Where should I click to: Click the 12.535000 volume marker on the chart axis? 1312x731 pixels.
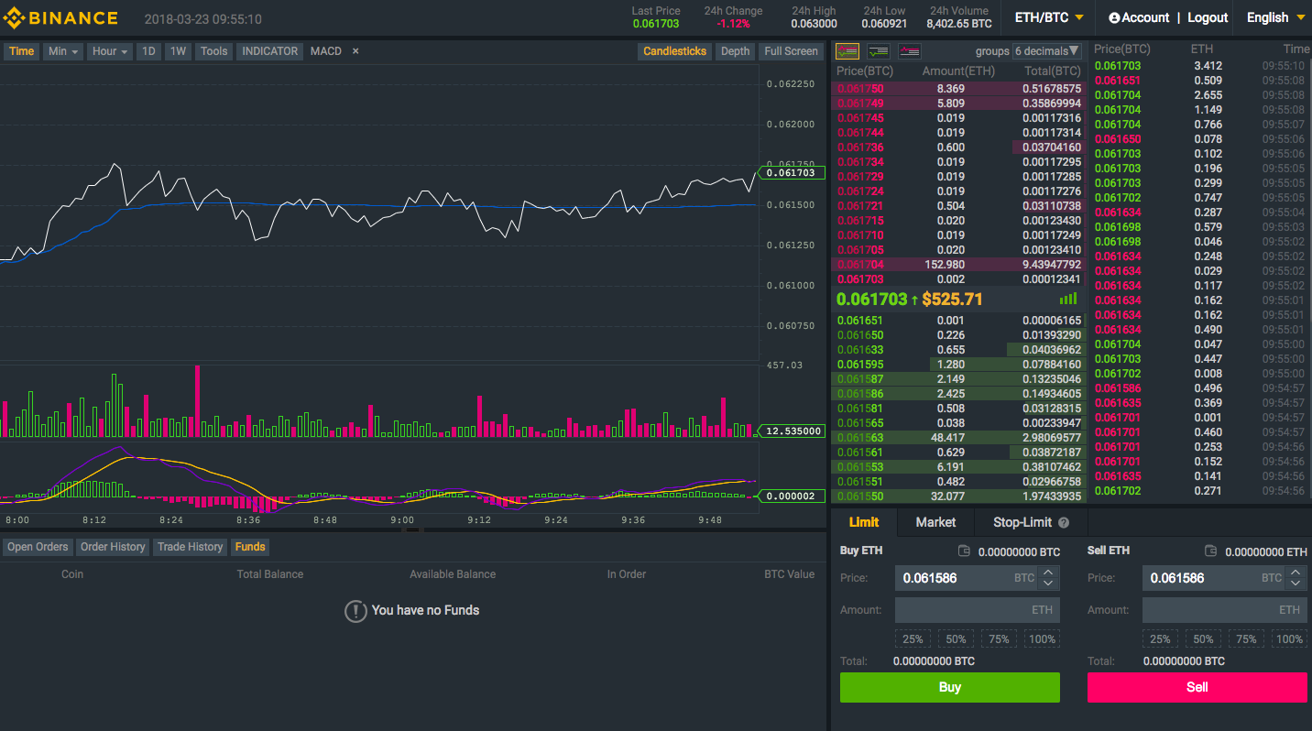pyautogui.click(x=793, y=431)
